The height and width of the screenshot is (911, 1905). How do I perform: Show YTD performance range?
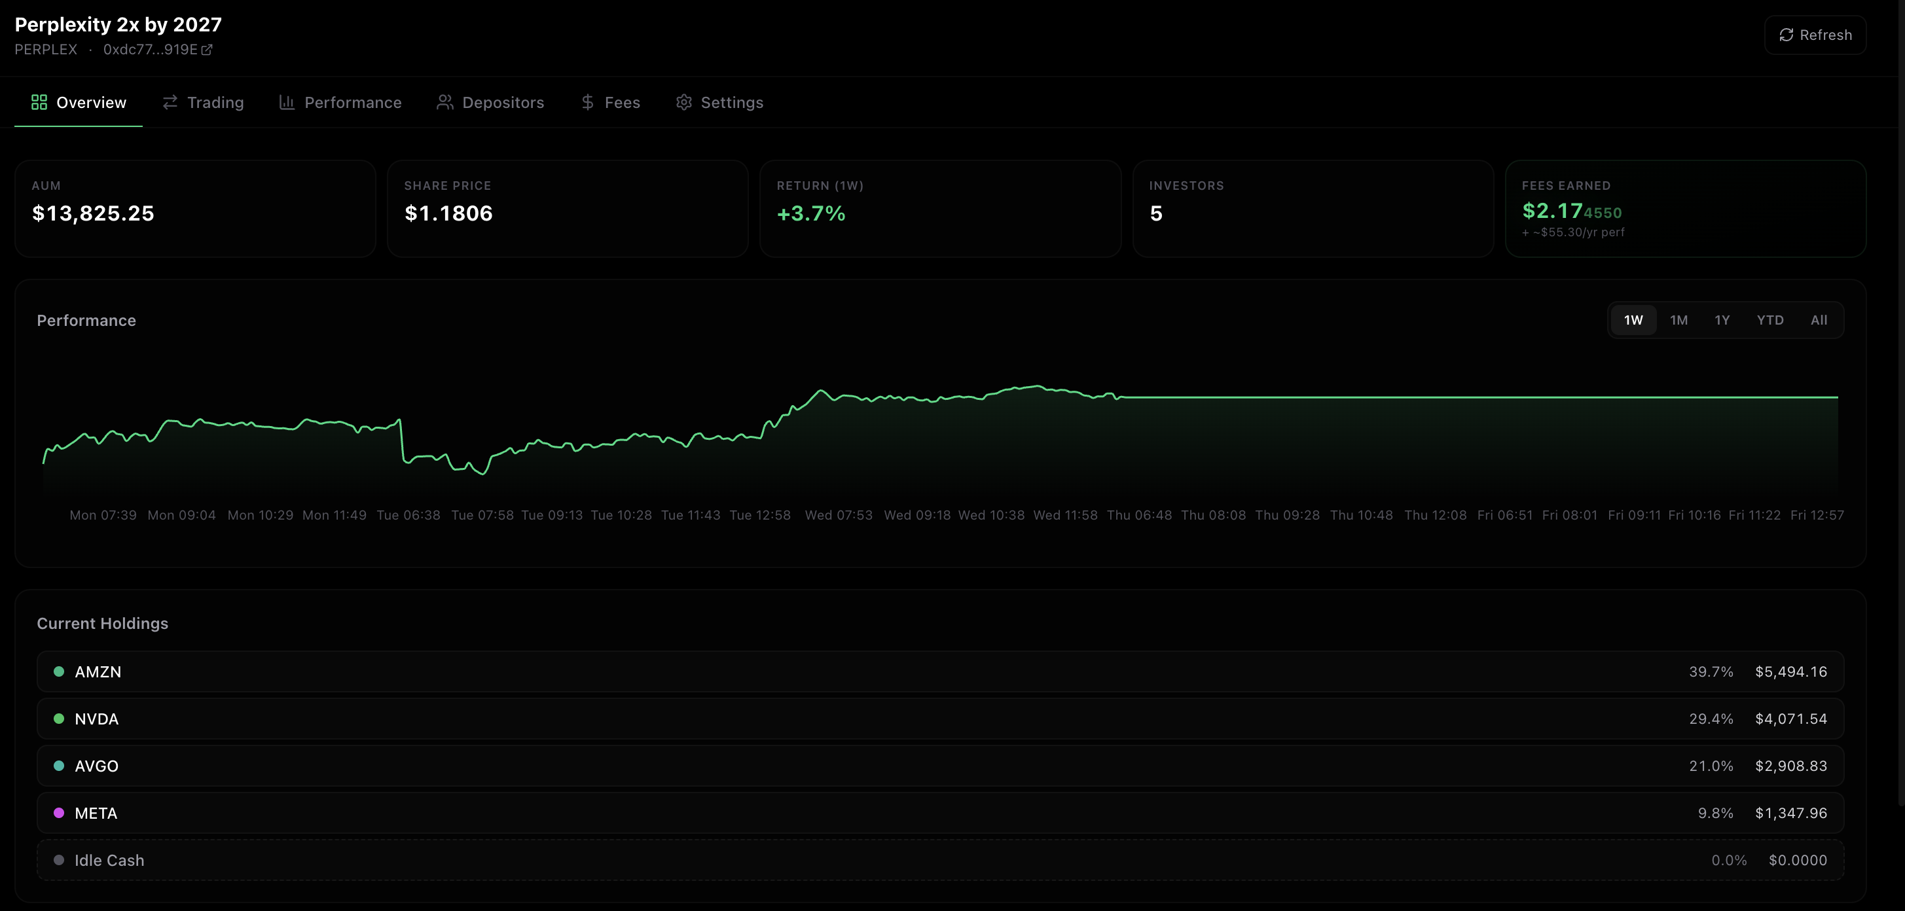(x=1769, y=320)
